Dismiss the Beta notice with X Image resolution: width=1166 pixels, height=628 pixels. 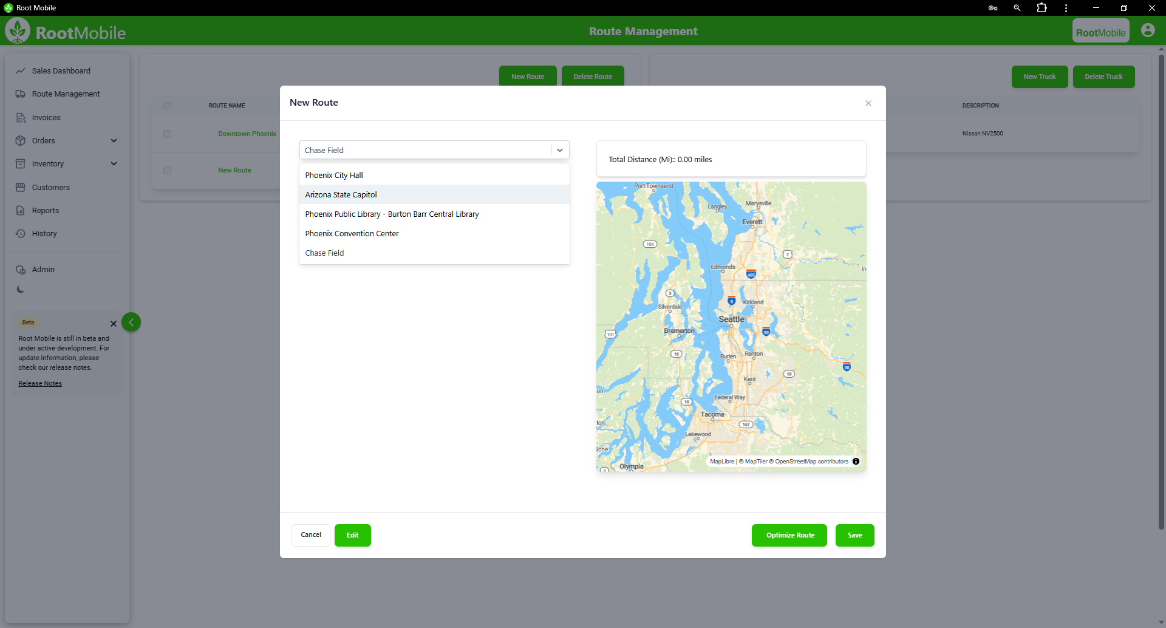[114, 324]
